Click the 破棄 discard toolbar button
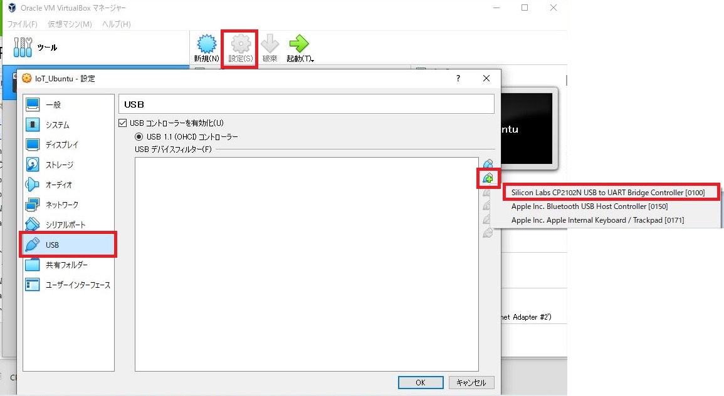Viewport: 724px width, 396px height. [x=270, y=48]
